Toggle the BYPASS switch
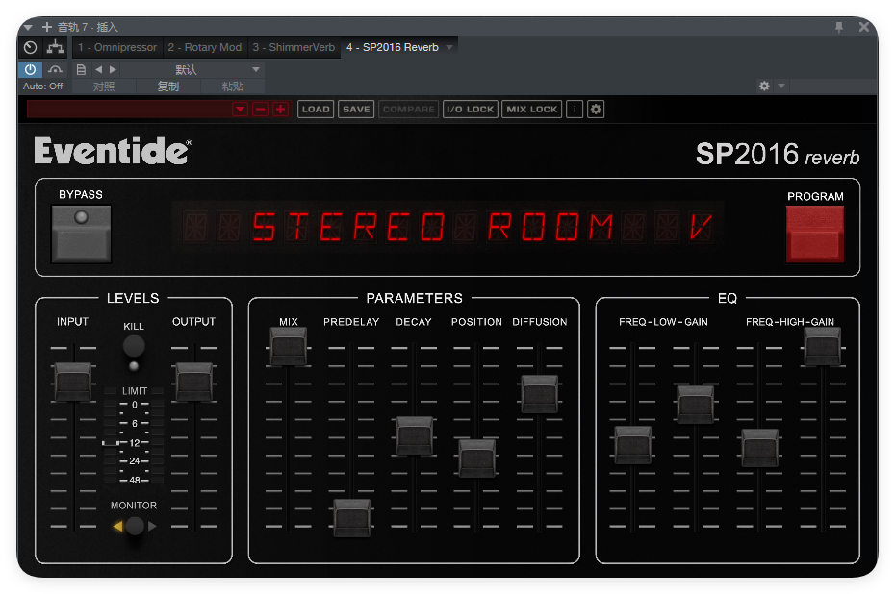 click(81, 234)
